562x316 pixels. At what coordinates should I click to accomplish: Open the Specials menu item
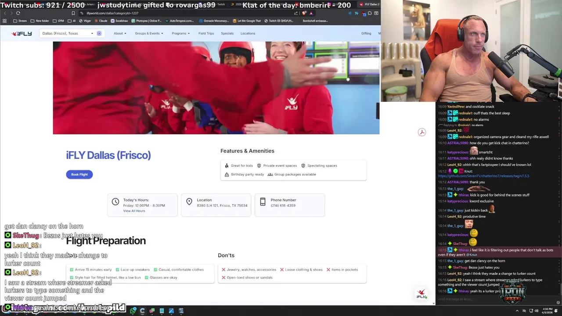tap(227, 33)
